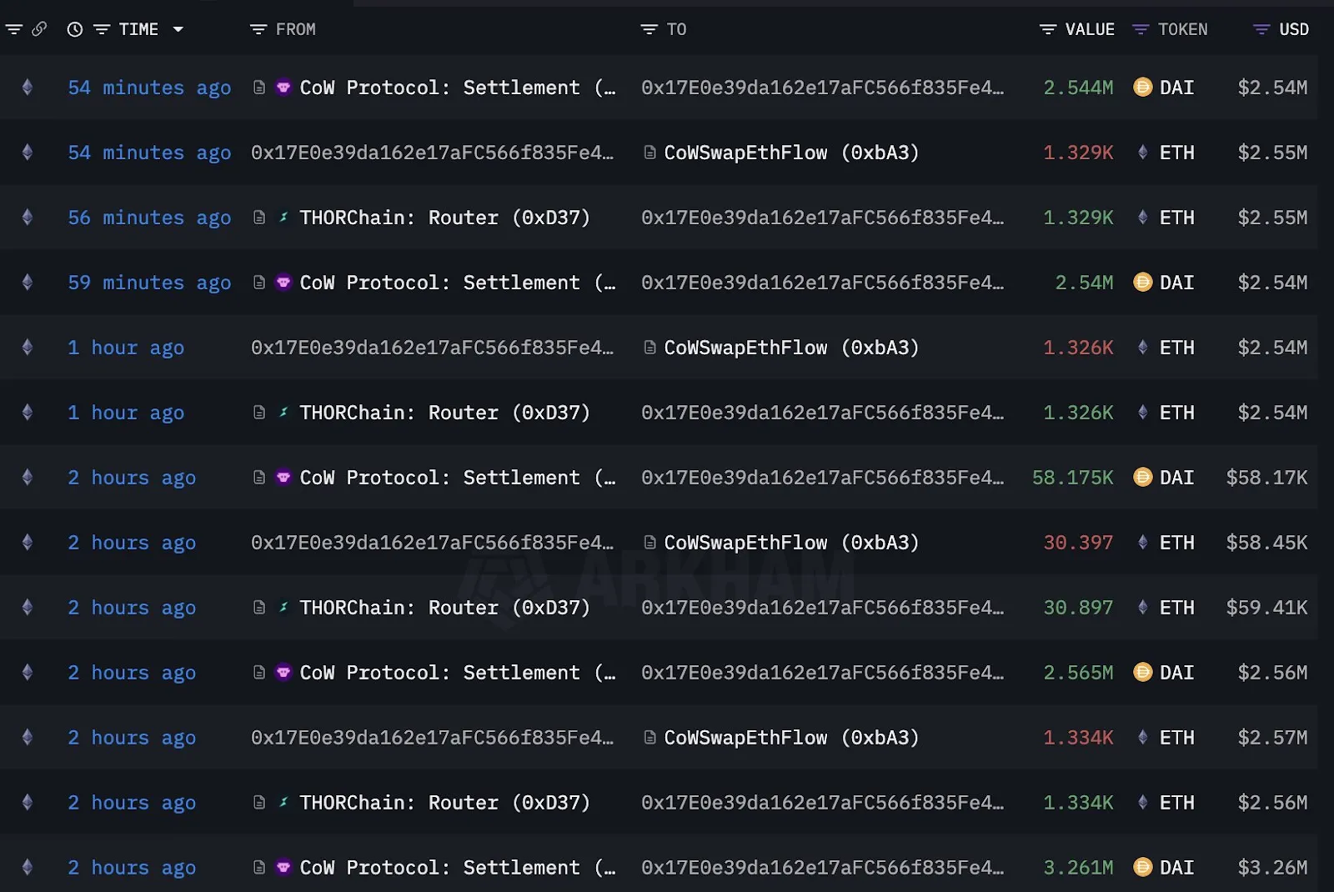1334x892 pixels.
Task: Click the clock icon beside TIME
Action: pyautogui.click(x=75, y=29)
